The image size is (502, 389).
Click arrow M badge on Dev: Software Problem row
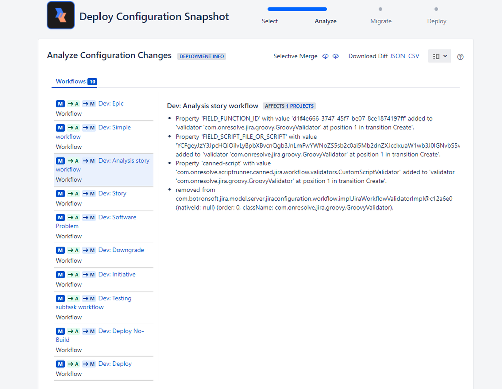pyautogui.click(x=89, y=217)
